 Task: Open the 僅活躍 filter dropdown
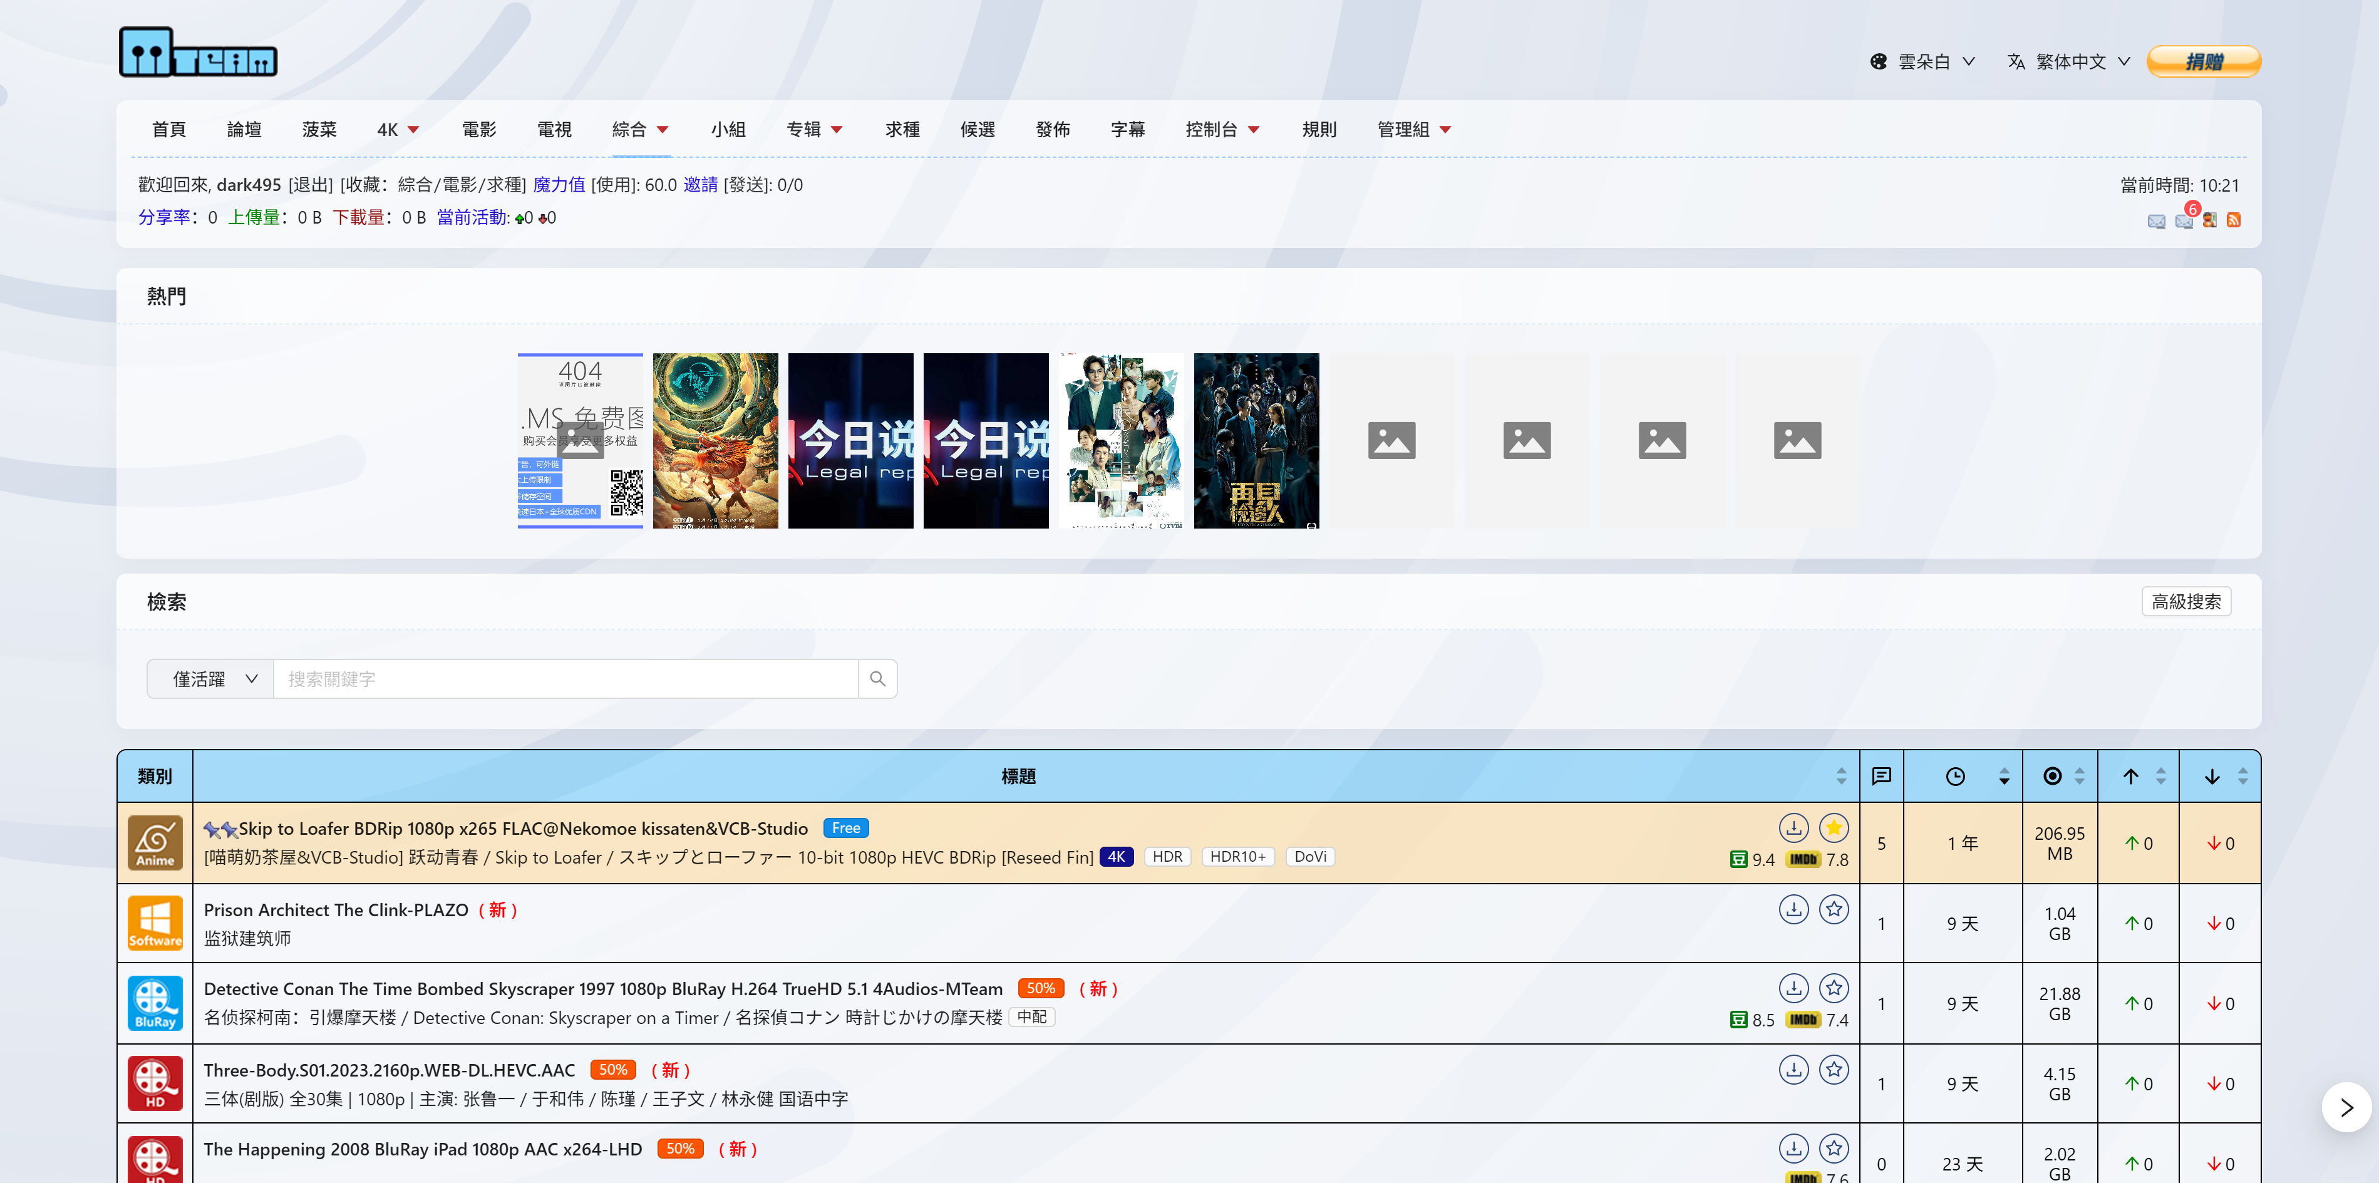point(210,679)
